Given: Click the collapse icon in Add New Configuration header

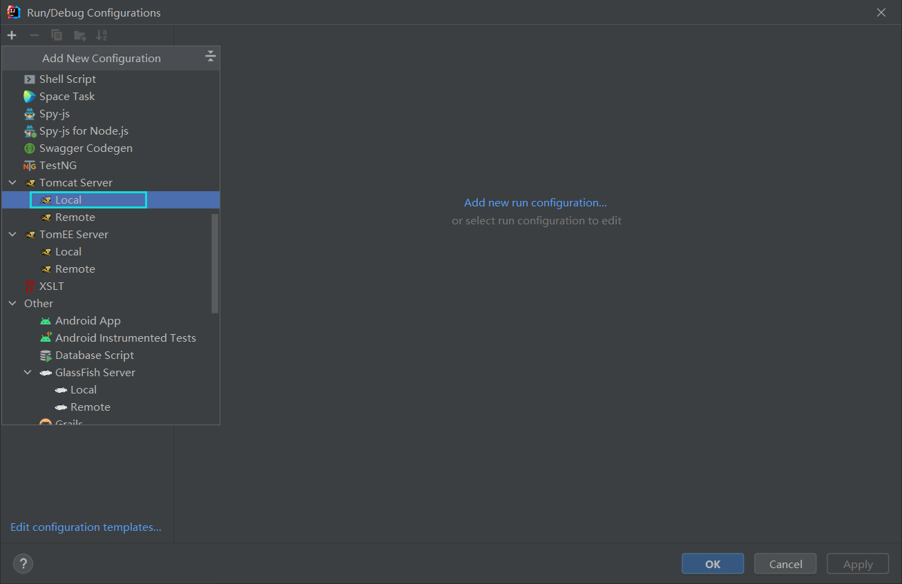Looking at the screenshot, I should tap(211, 57).
